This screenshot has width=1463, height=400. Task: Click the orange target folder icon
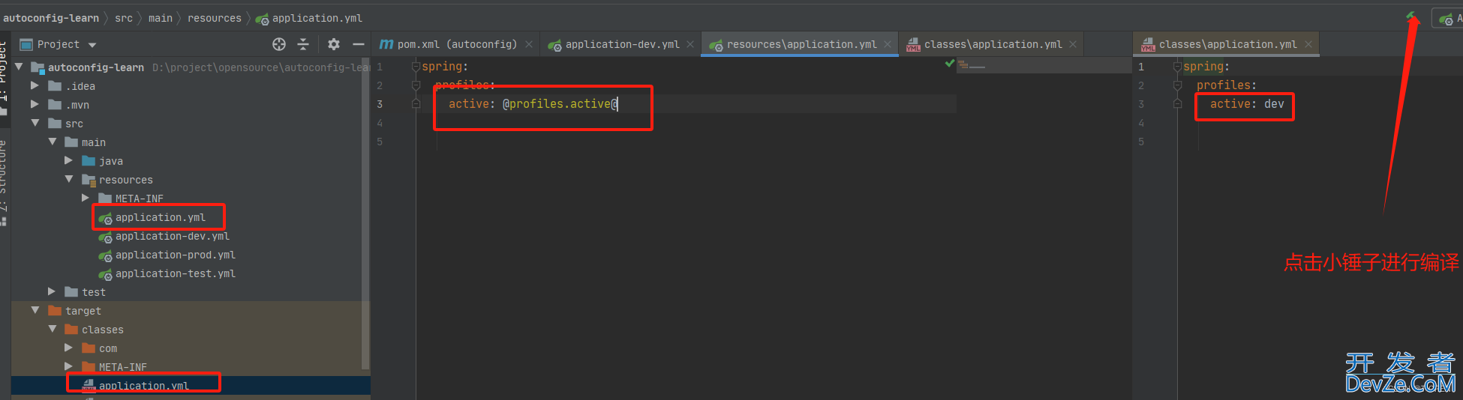coord(55,311)
